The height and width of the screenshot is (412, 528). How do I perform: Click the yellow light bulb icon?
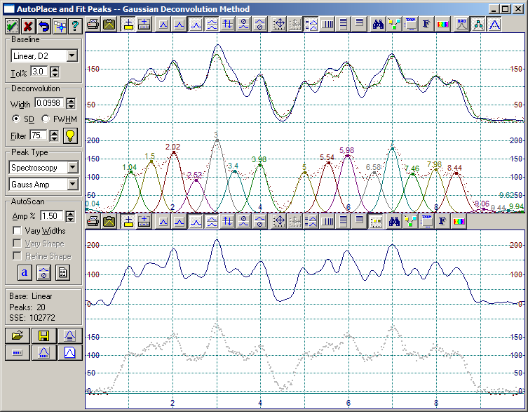pyautogui.click(x=70, y=135)
